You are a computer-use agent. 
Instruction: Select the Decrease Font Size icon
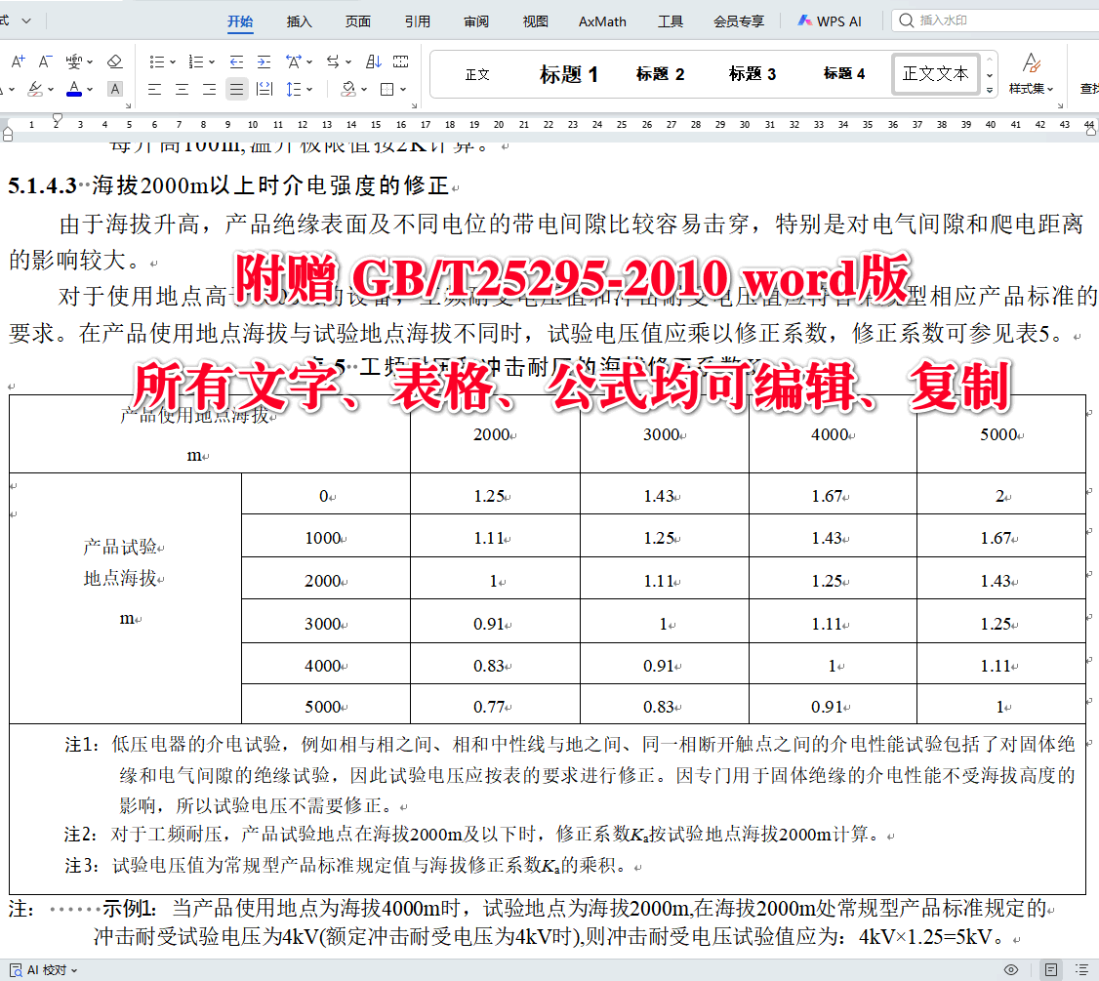(43, 60)
